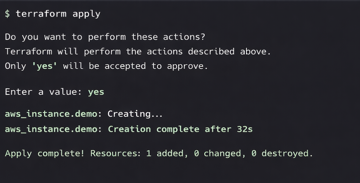Click the '32s' duration value
The height and width of the screenshot is (183, 360).
tap(245, 129)
